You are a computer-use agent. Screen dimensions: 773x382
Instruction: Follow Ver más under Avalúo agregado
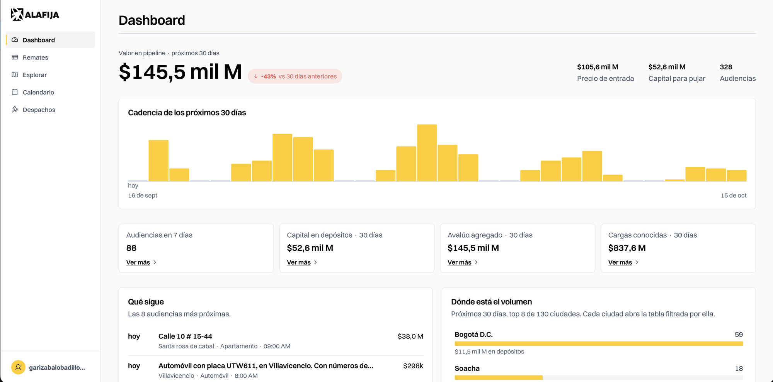460,262
